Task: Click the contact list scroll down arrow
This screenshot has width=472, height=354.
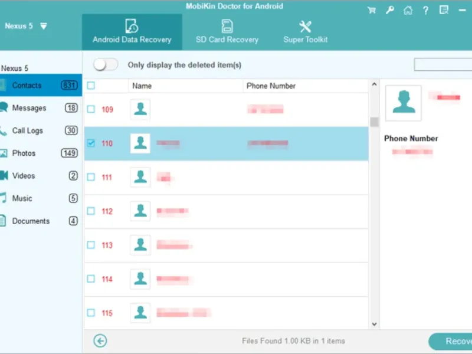Action: [x=374, y=324]
